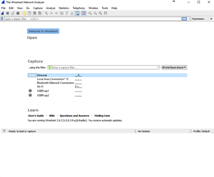The image size is (214, 177).
Task: Select the Wi-Fi interface in the list
Action: [x=40, y=87]
